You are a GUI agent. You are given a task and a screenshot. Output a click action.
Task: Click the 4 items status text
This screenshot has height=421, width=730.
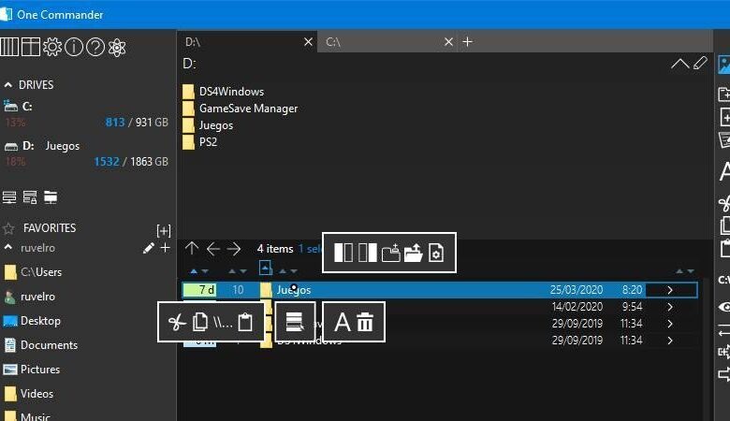coord(275,249)
